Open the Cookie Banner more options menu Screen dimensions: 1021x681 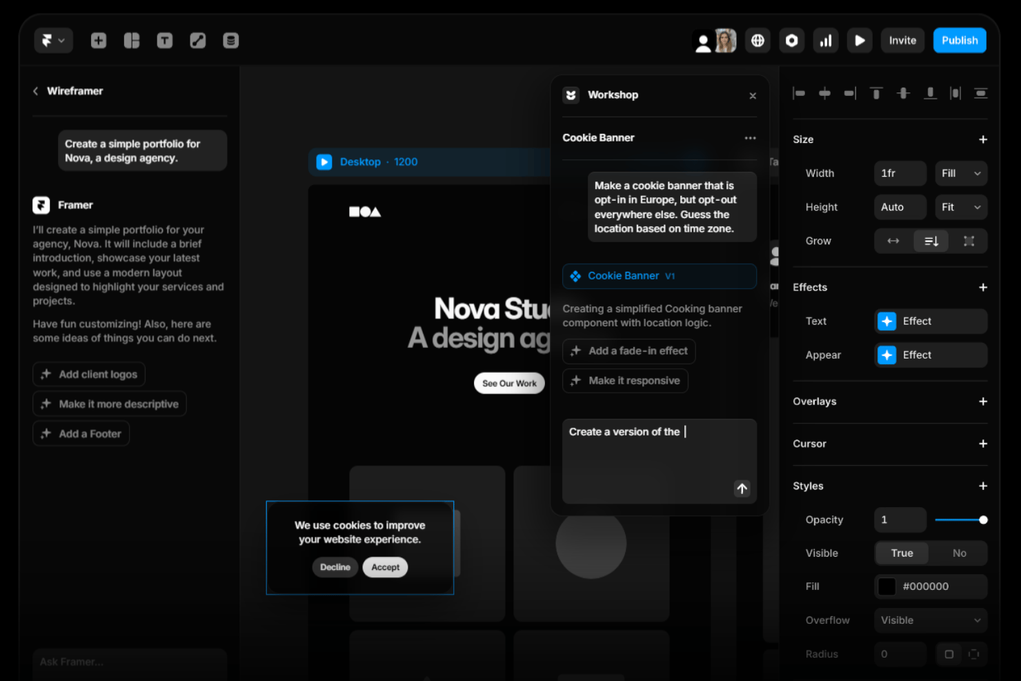click(750, 138)
